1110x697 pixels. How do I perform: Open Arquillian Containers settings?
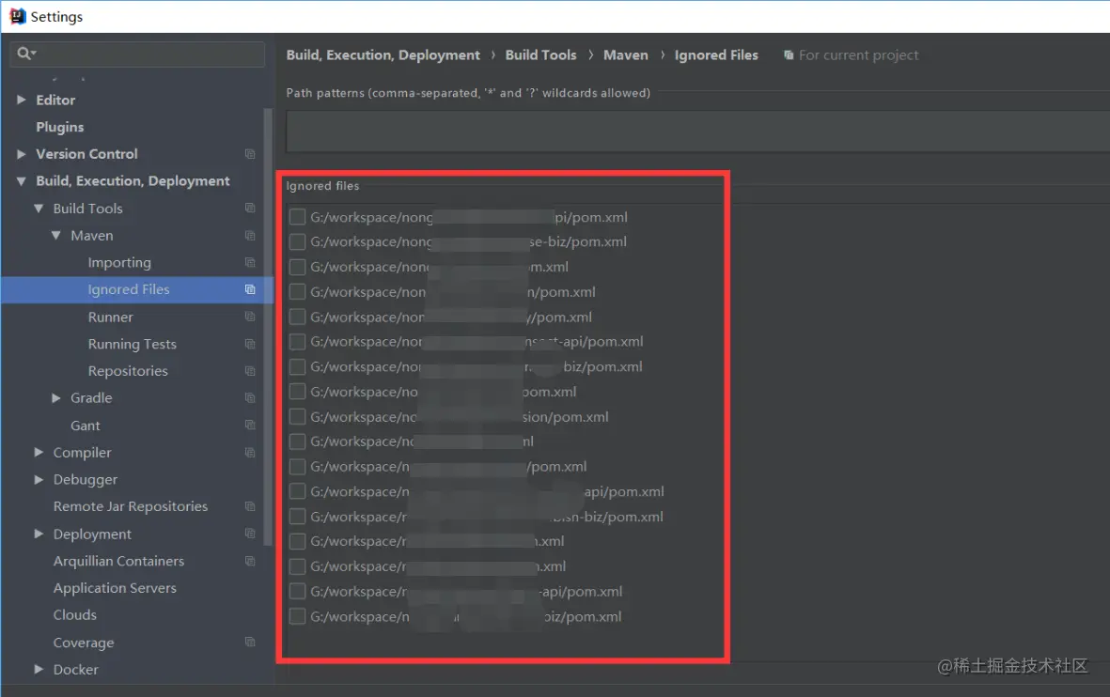119,561
